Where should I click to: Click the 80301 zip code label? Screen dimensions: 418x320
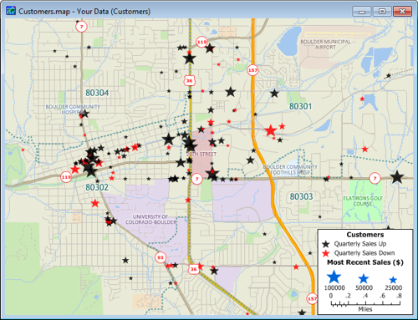[300, 106]
